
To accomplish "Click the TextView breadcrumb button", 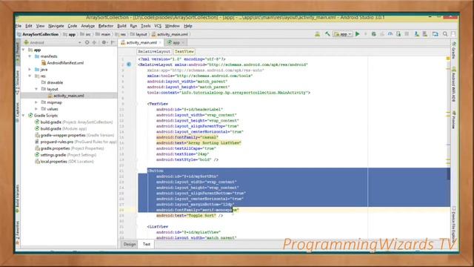I will [184, 52].
